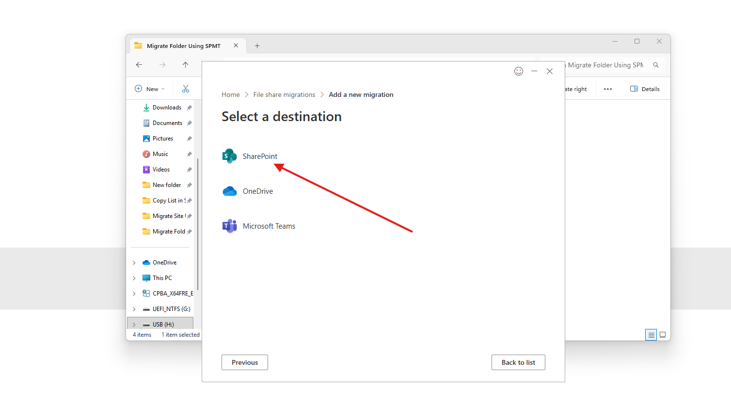
Task: Switch to details list view
Action: tap(651, 335)
